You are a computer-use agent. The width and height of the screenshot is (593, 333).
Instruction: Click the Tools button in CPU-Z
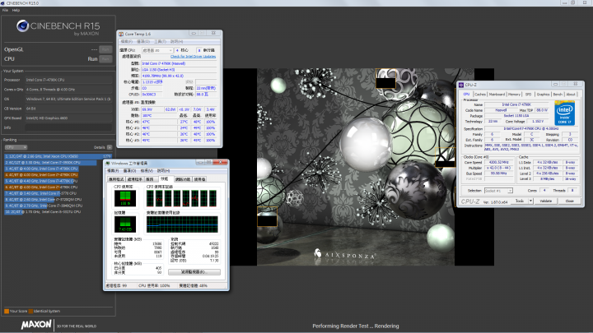click(x=520, y=201)
